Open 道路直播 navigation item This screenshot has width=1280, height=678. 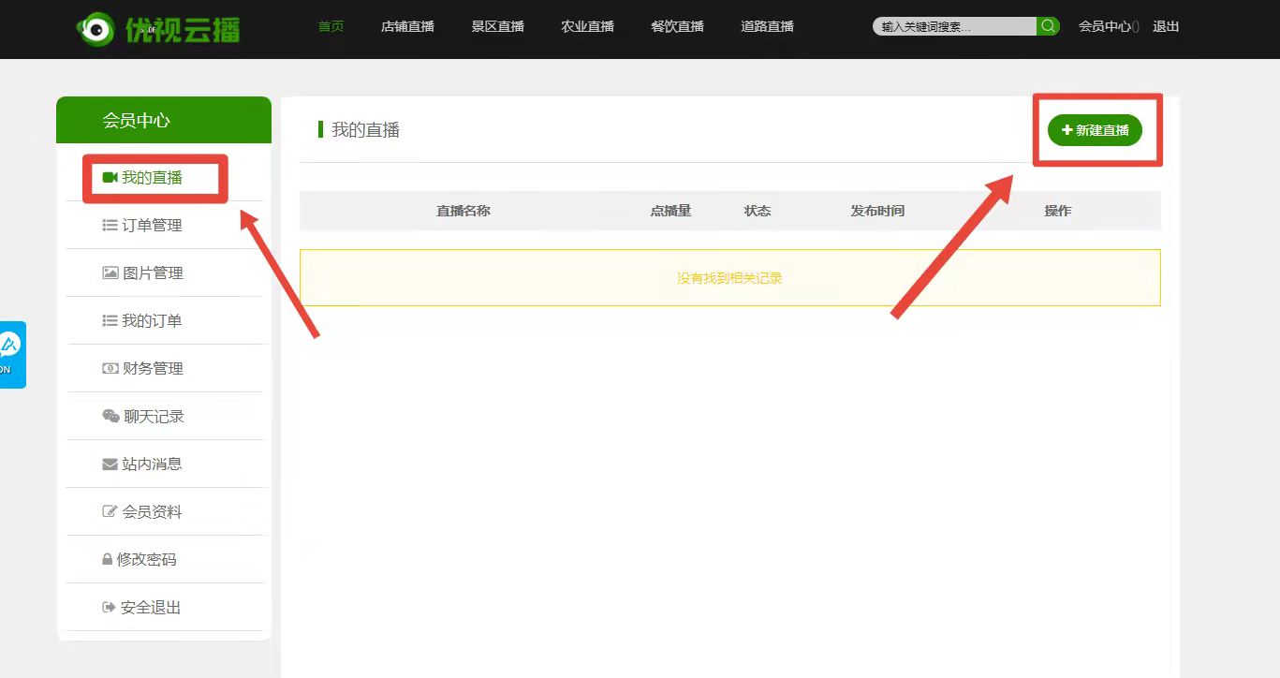click(x=767, y=26)
